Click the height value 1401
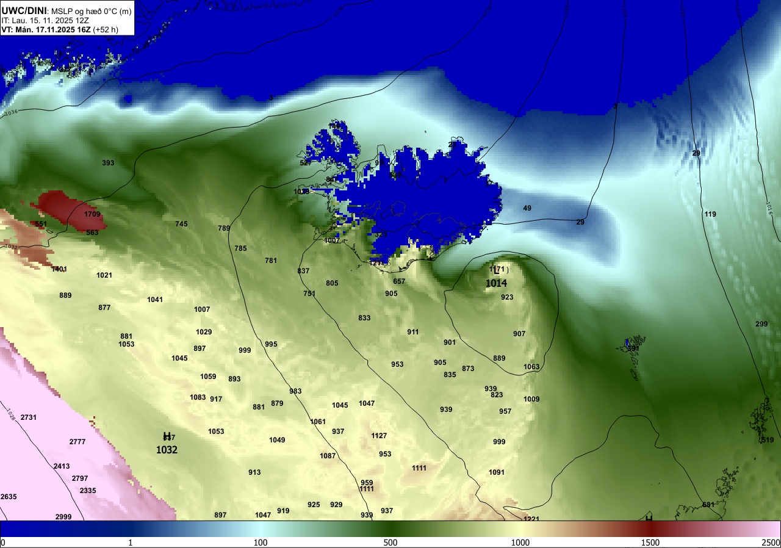 pyautogui.click(x=59, y=269)
